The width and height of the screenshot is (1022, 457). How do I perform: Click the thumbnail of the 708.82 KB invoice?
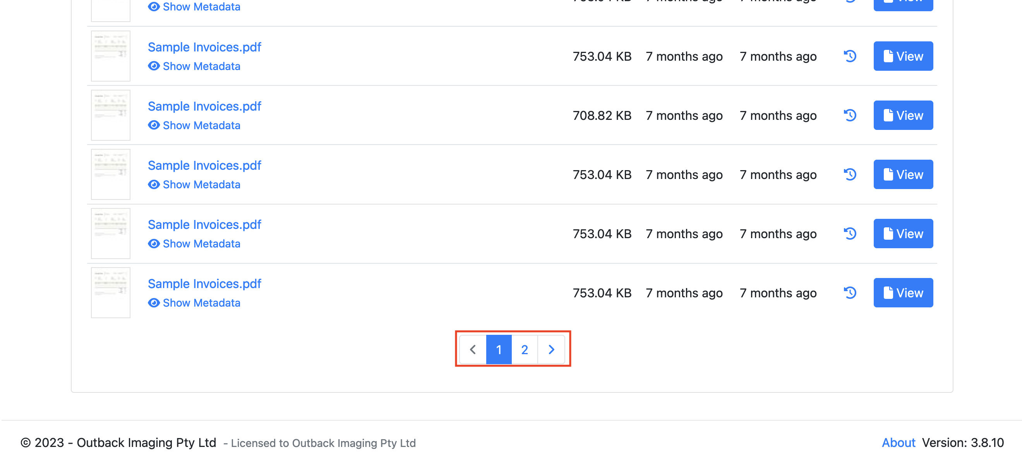pyautogui.click(x=111, y=115)
